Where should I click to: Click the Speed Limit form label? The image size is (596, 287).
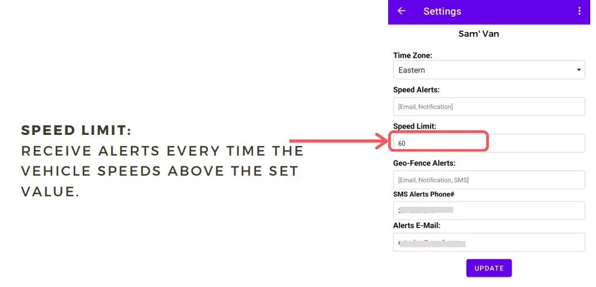[415, 126]
